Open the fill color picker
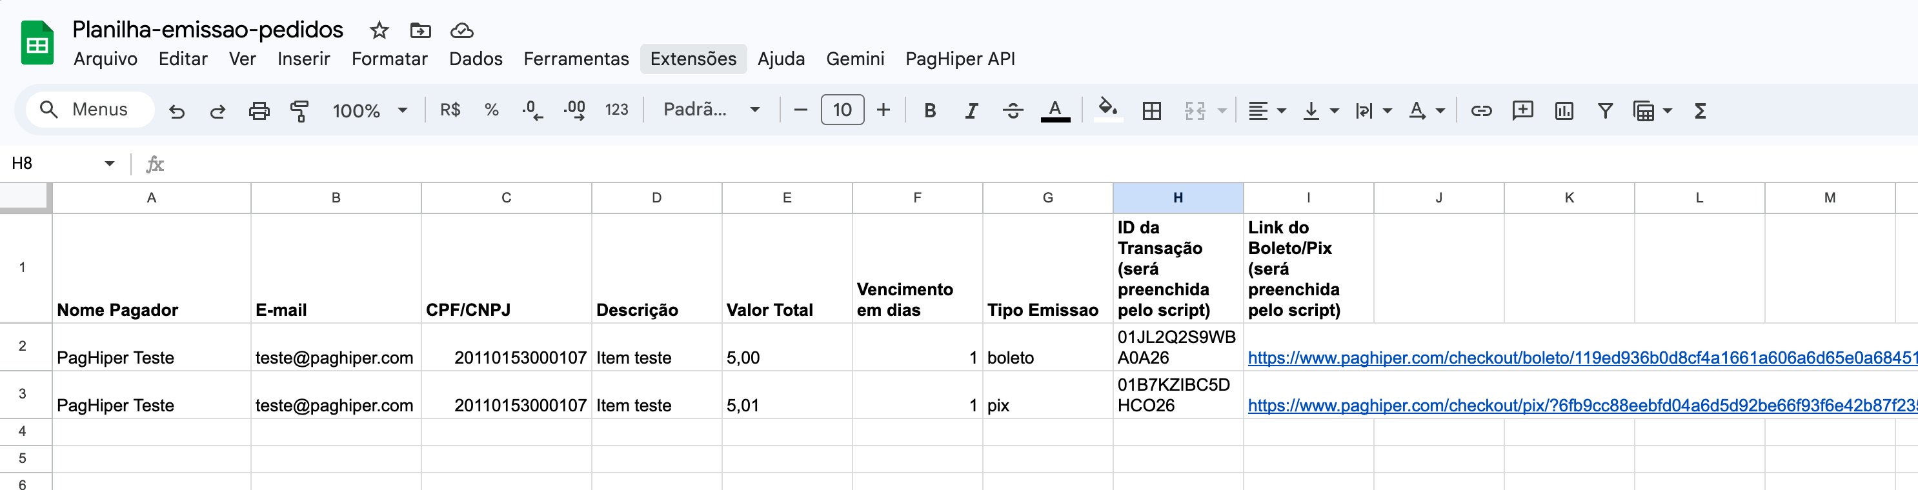This screenshot has width=1918, height=490. point(1108,110)
